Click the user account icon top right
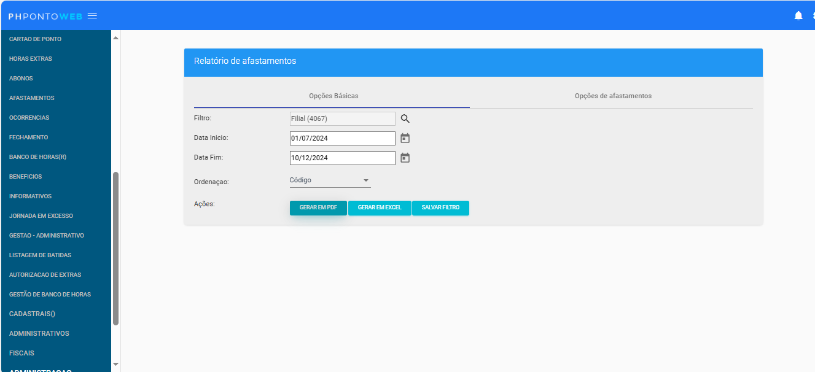Image resolution: width=815 pixels, height=372 pixels. coord(813,15)
